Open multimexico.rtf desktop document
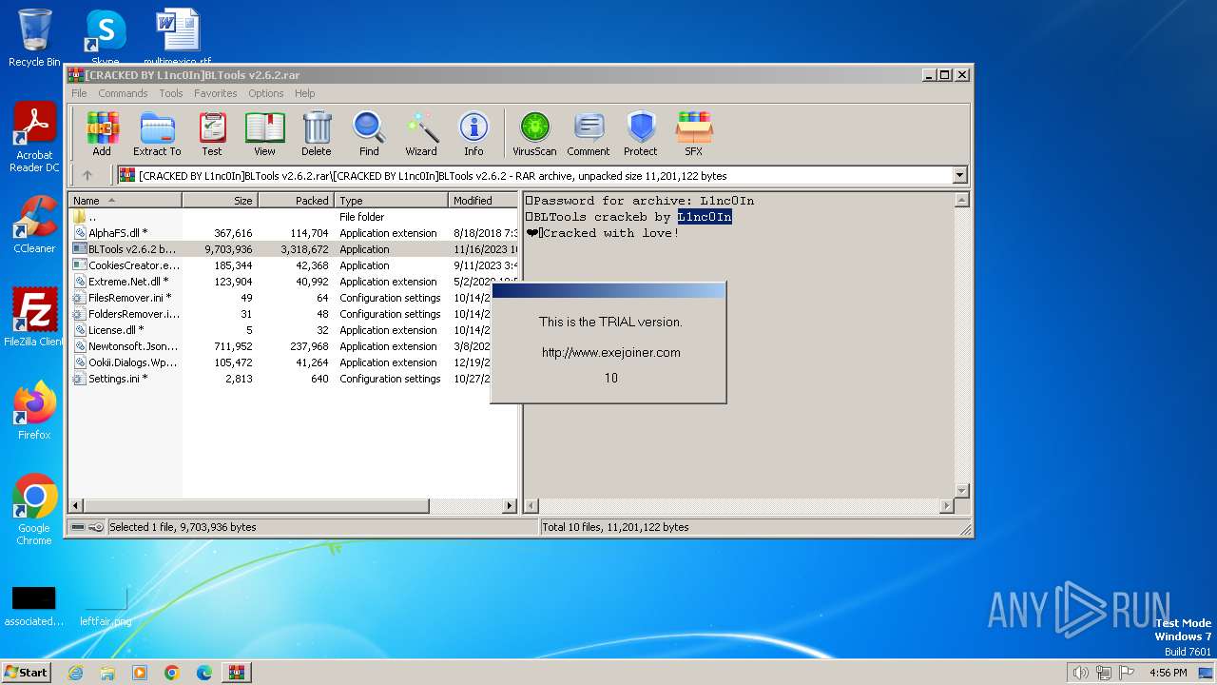The width and height of the screenshot is (1217, 685). tap(178, 36)
